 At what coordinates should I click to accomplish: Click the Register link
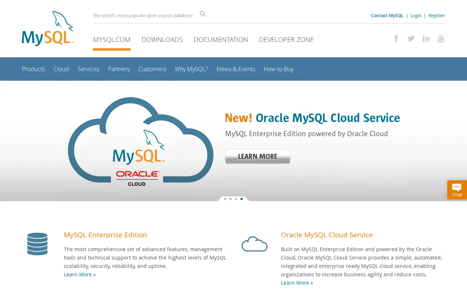tap(437, 15)
